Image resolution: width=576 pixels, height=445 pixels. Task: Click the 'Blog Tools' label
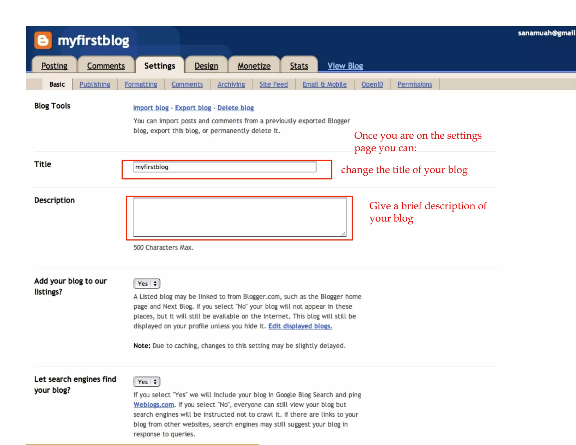(52, 106)
